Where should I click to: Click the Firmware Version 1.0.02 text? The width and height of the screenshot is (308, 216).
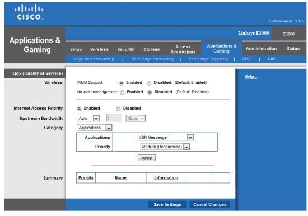click(286, 21)
